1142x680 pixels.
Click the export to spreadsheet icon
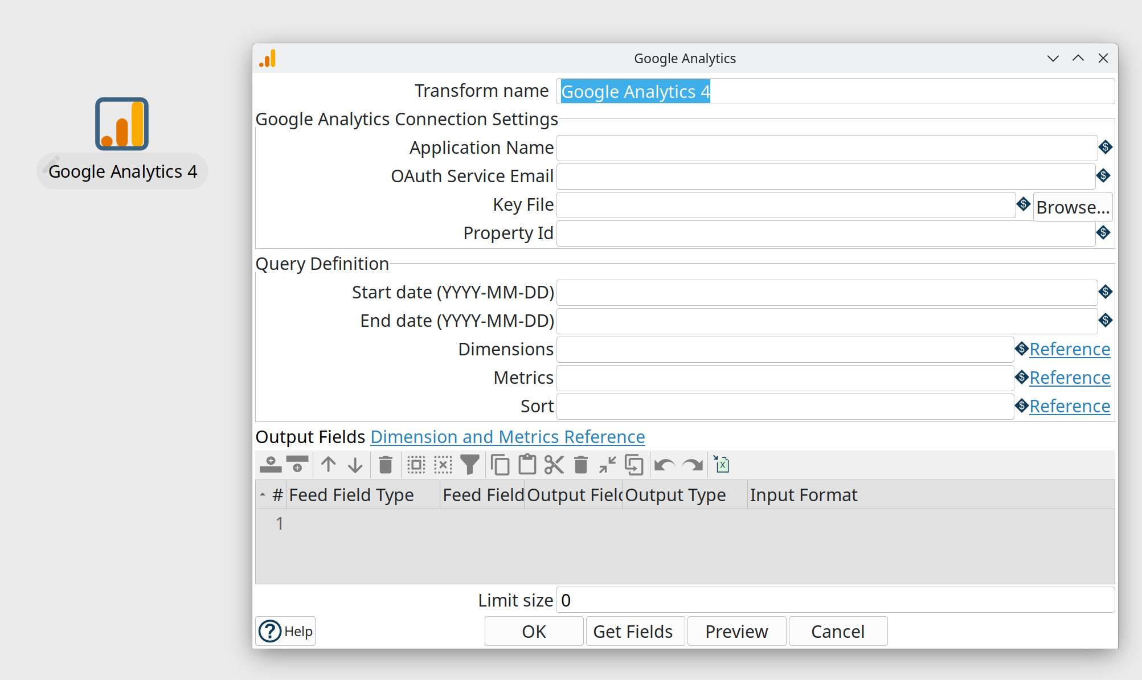coord(722,465)
